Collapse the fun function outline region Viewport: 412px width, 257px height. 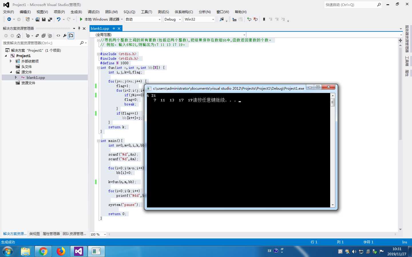[x=98, y=68]
